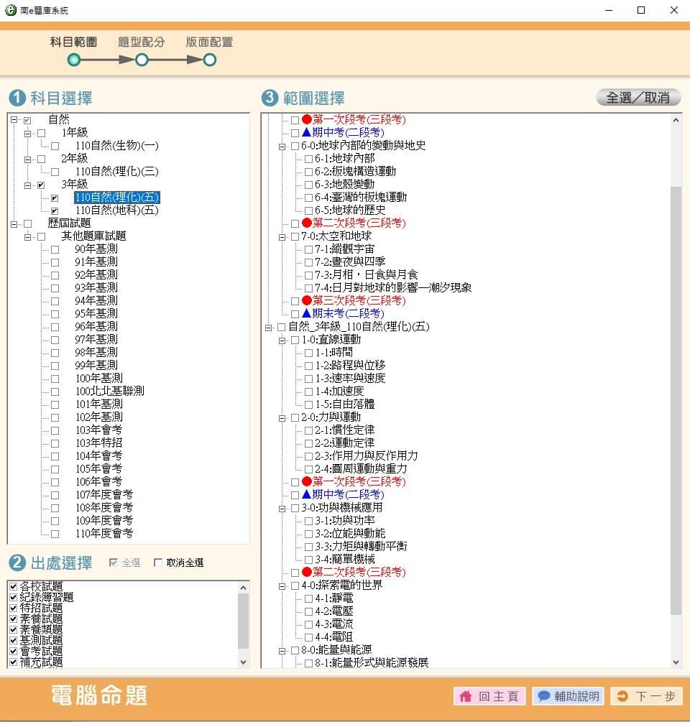Screen dimensions: 690x722
Task: Check 110年度會考 checkbox
Action: pos(55,534)
